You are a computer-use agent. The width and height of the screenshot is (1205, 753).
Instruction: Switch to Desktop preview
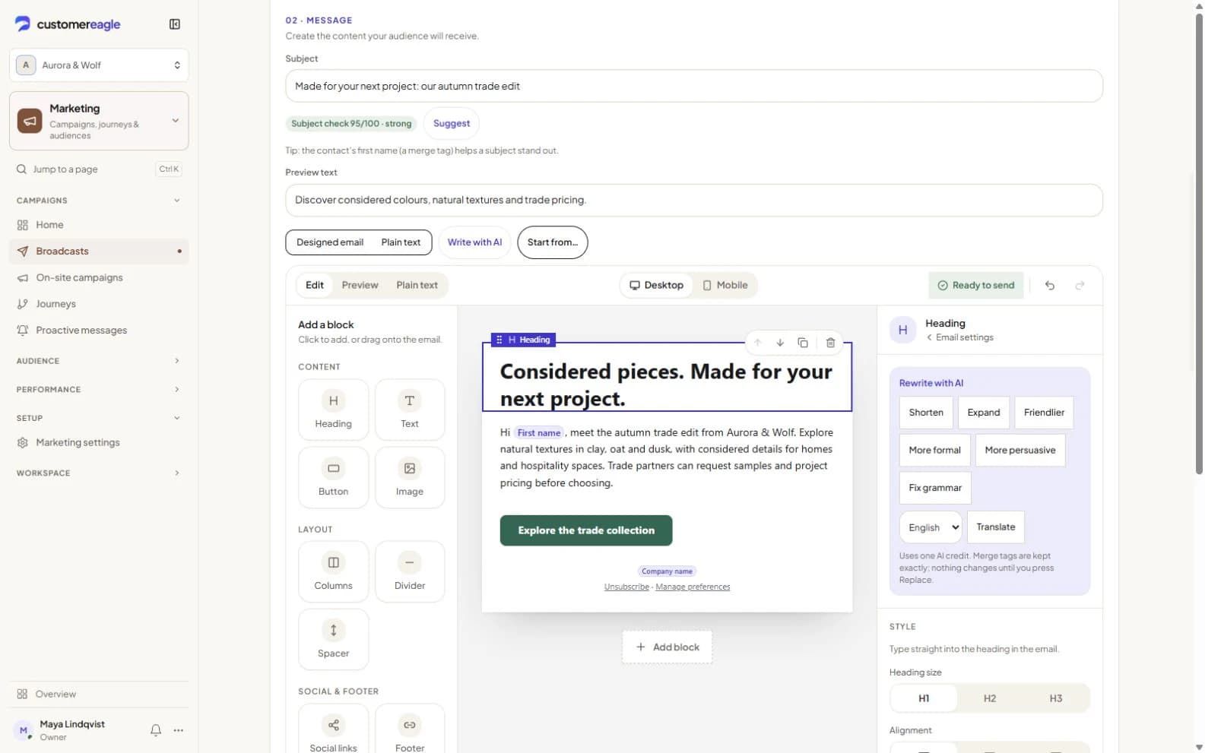coord(657,286)
